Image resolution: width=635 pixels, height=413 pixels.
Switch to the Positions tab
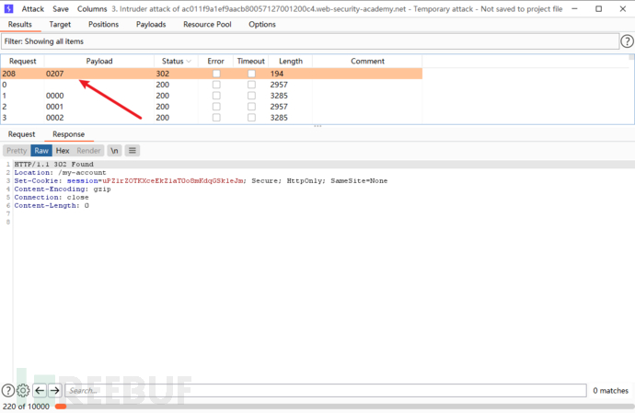[x=104, y=24]
